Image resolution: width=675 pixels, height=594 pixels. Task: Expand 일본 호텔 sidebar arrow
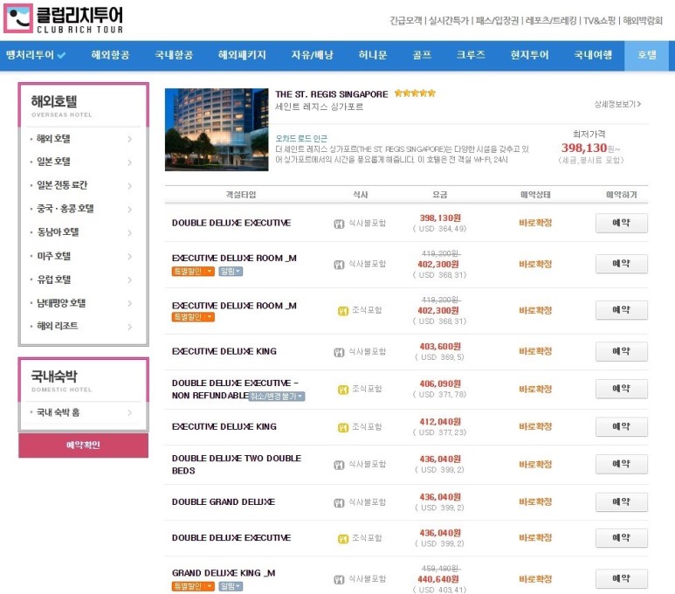pyautogui.click(x=129, y=162)
